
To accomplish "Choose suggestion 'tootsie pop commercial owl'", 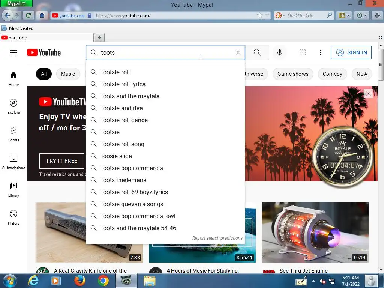I will [x=165, y=216].
